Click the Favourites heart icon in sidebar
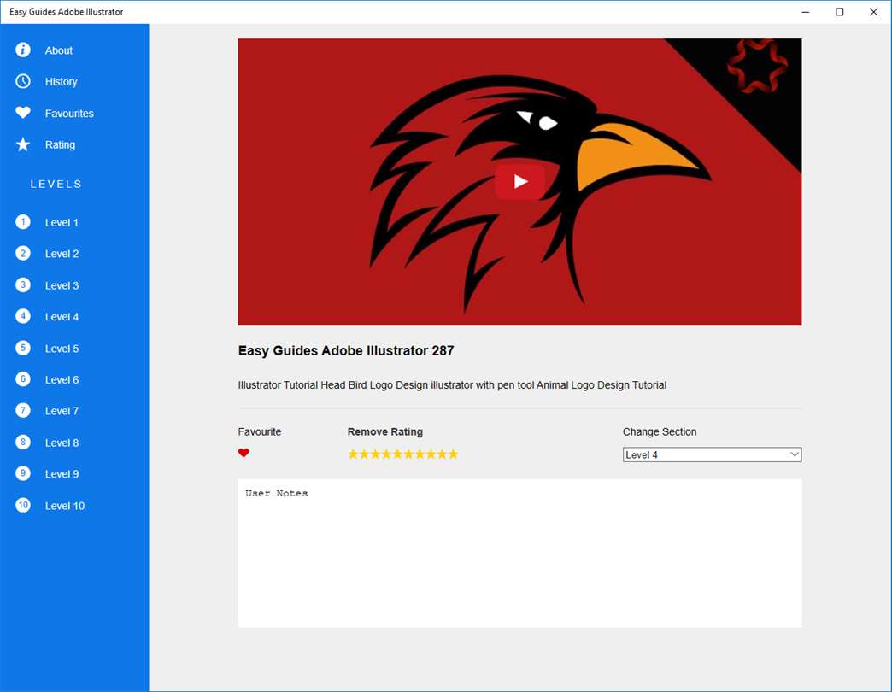The image size is (892, 692). tap(23, 113)
